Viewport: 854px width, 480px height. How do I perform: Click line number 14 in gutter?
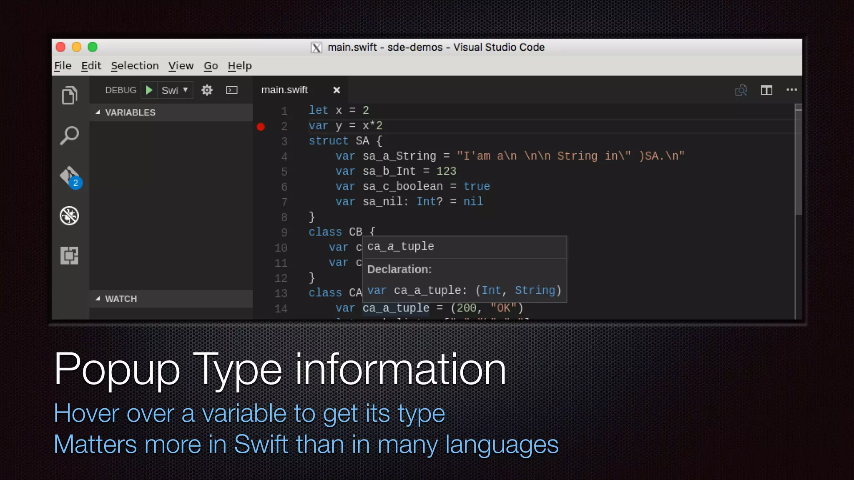click(281, 309)
